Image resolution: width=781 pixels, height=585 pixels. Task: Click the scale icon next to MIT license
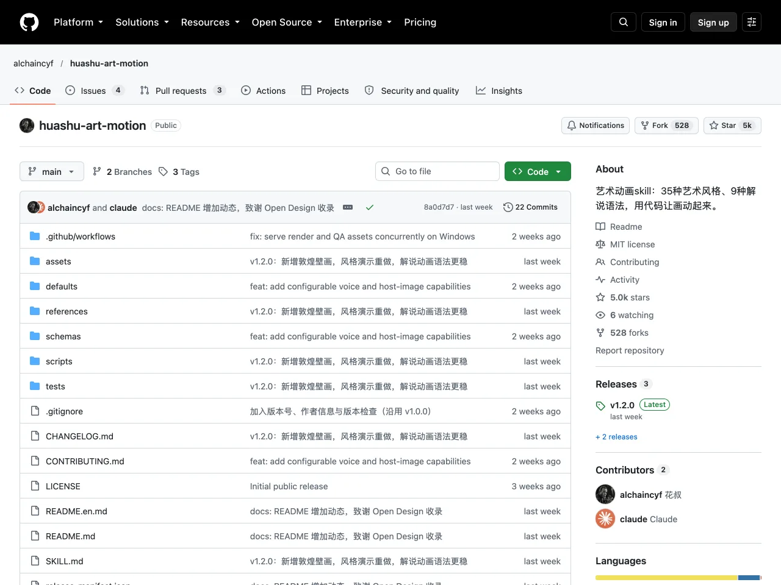[600, 244]
